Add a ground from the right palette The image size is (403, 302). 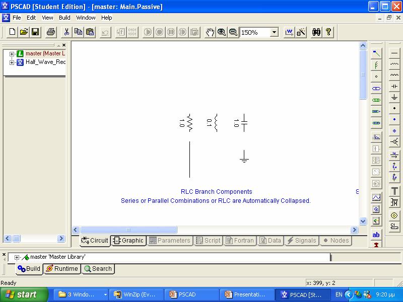(394, 97)
